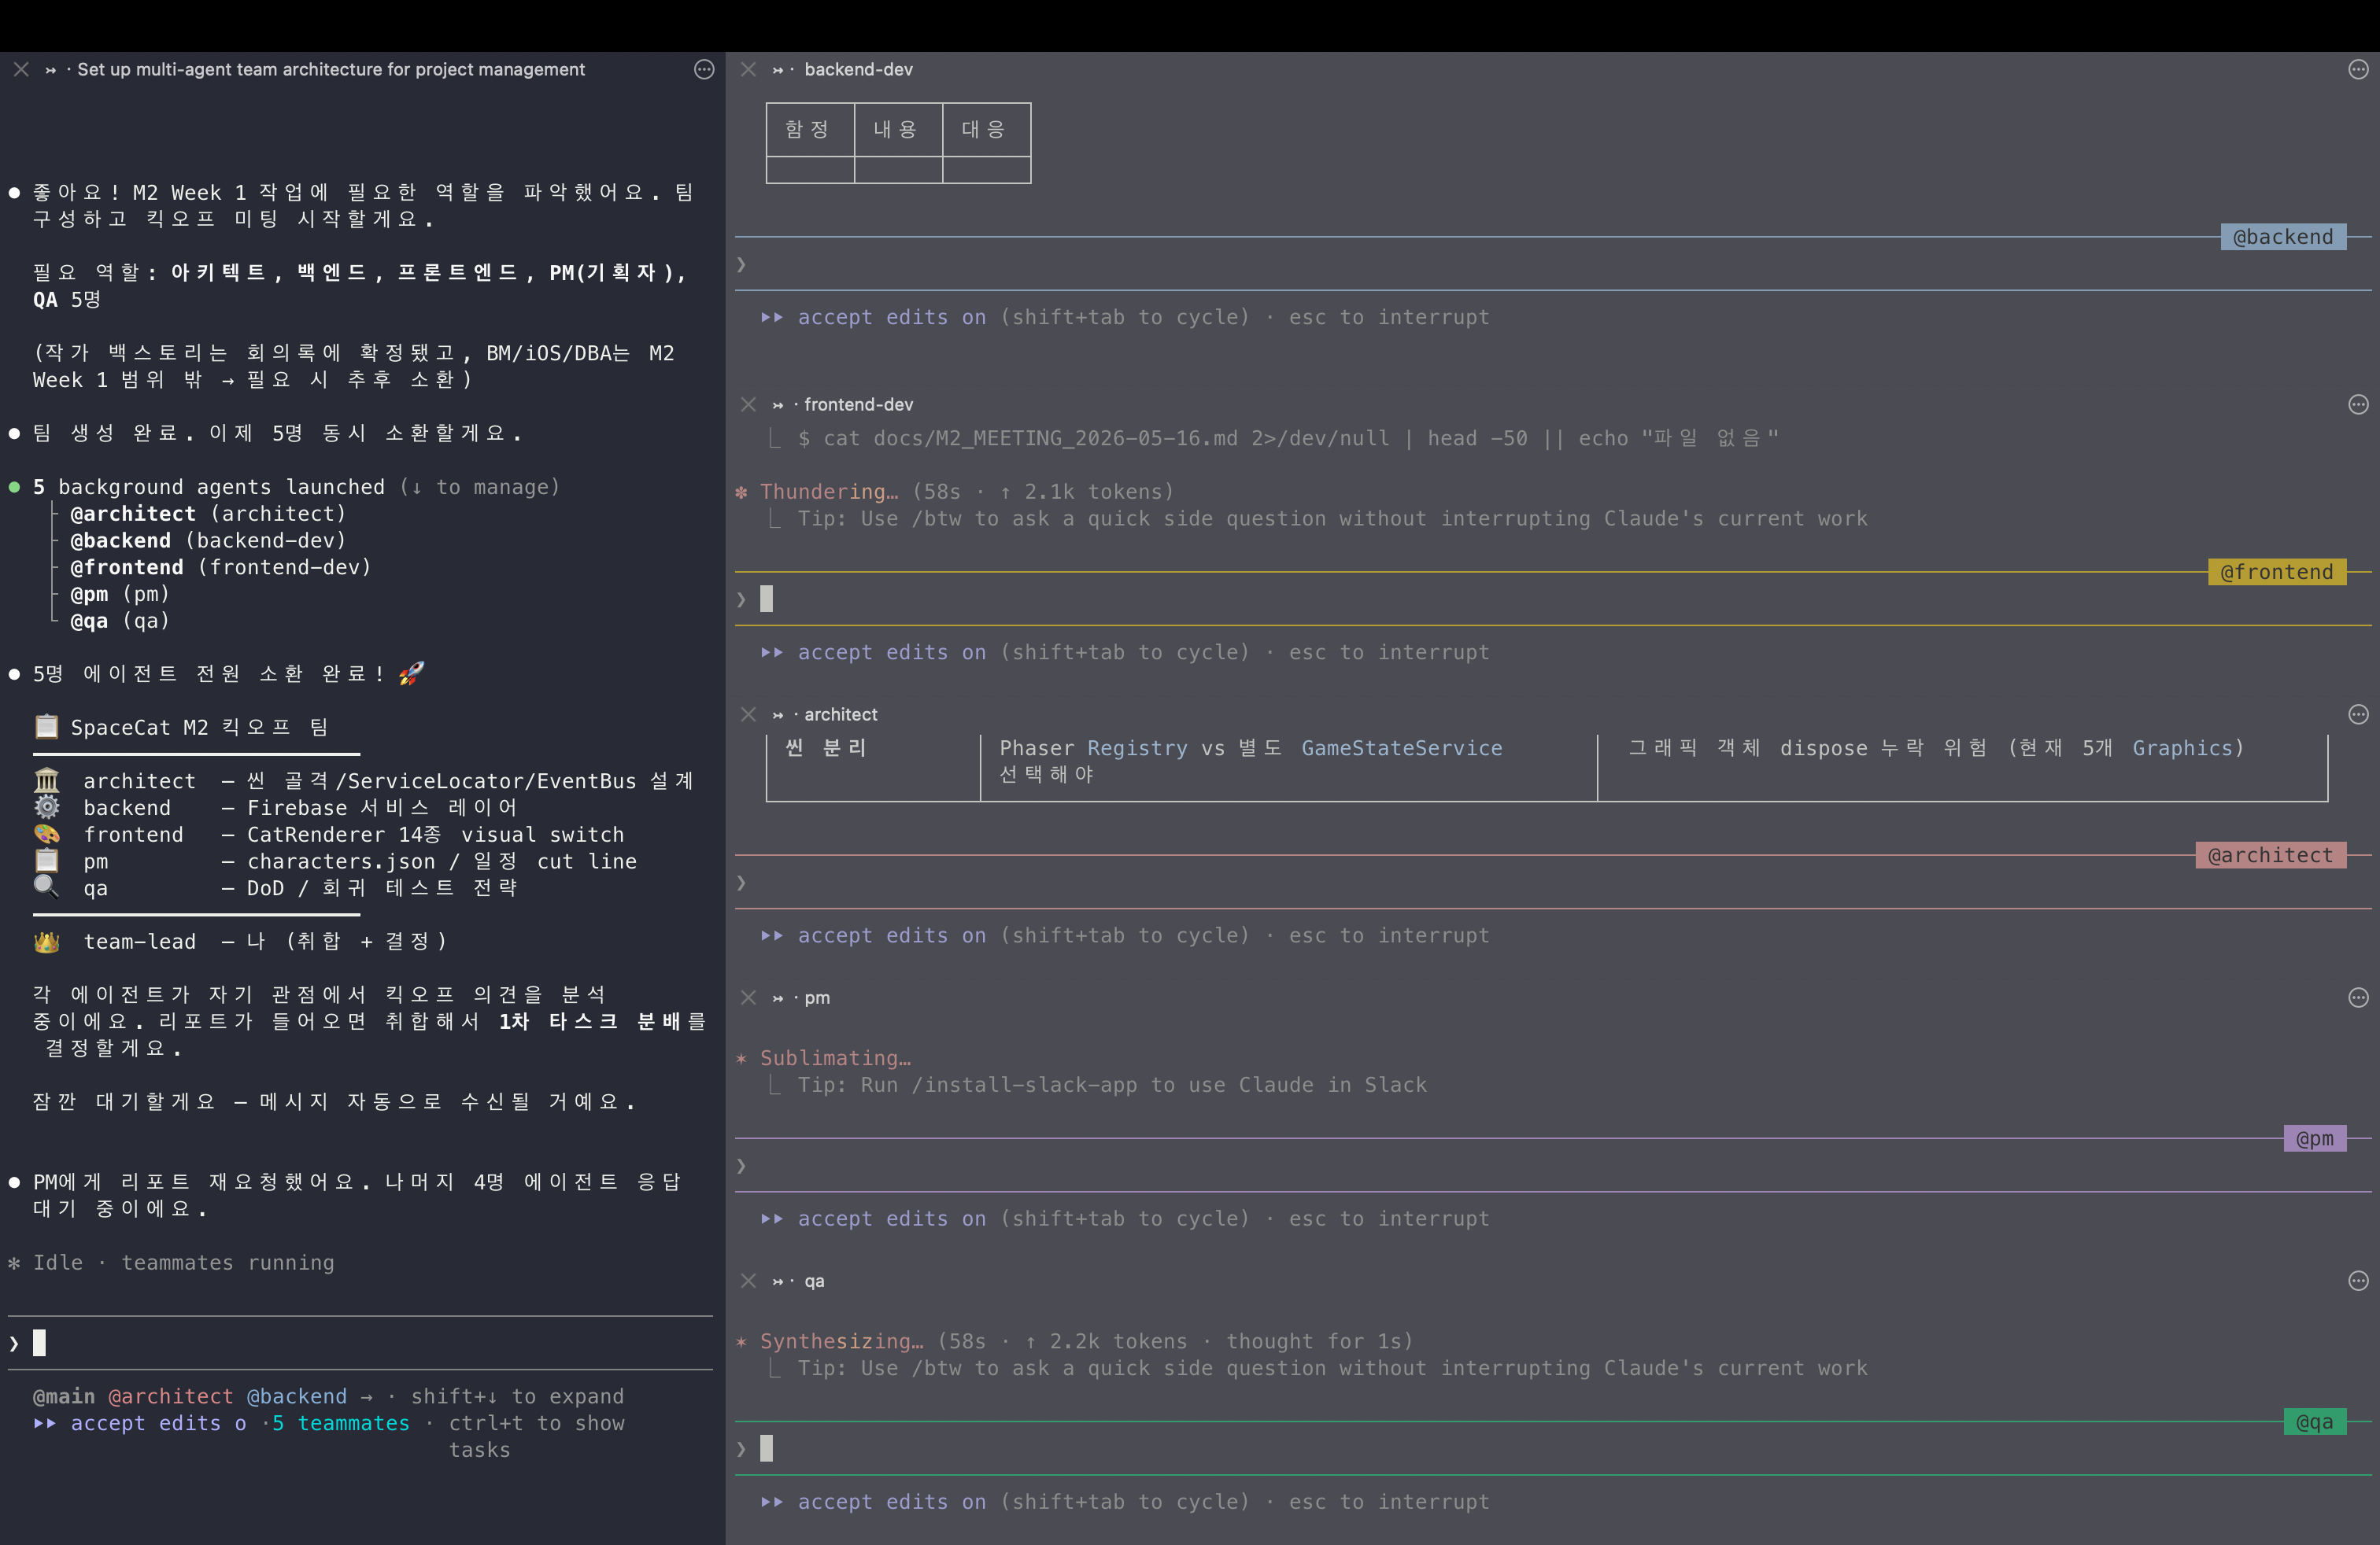Screen dimensions: 2380x1545
Task: Click '씬 분리' cell in architect table
Action: (x=826, y=747)
